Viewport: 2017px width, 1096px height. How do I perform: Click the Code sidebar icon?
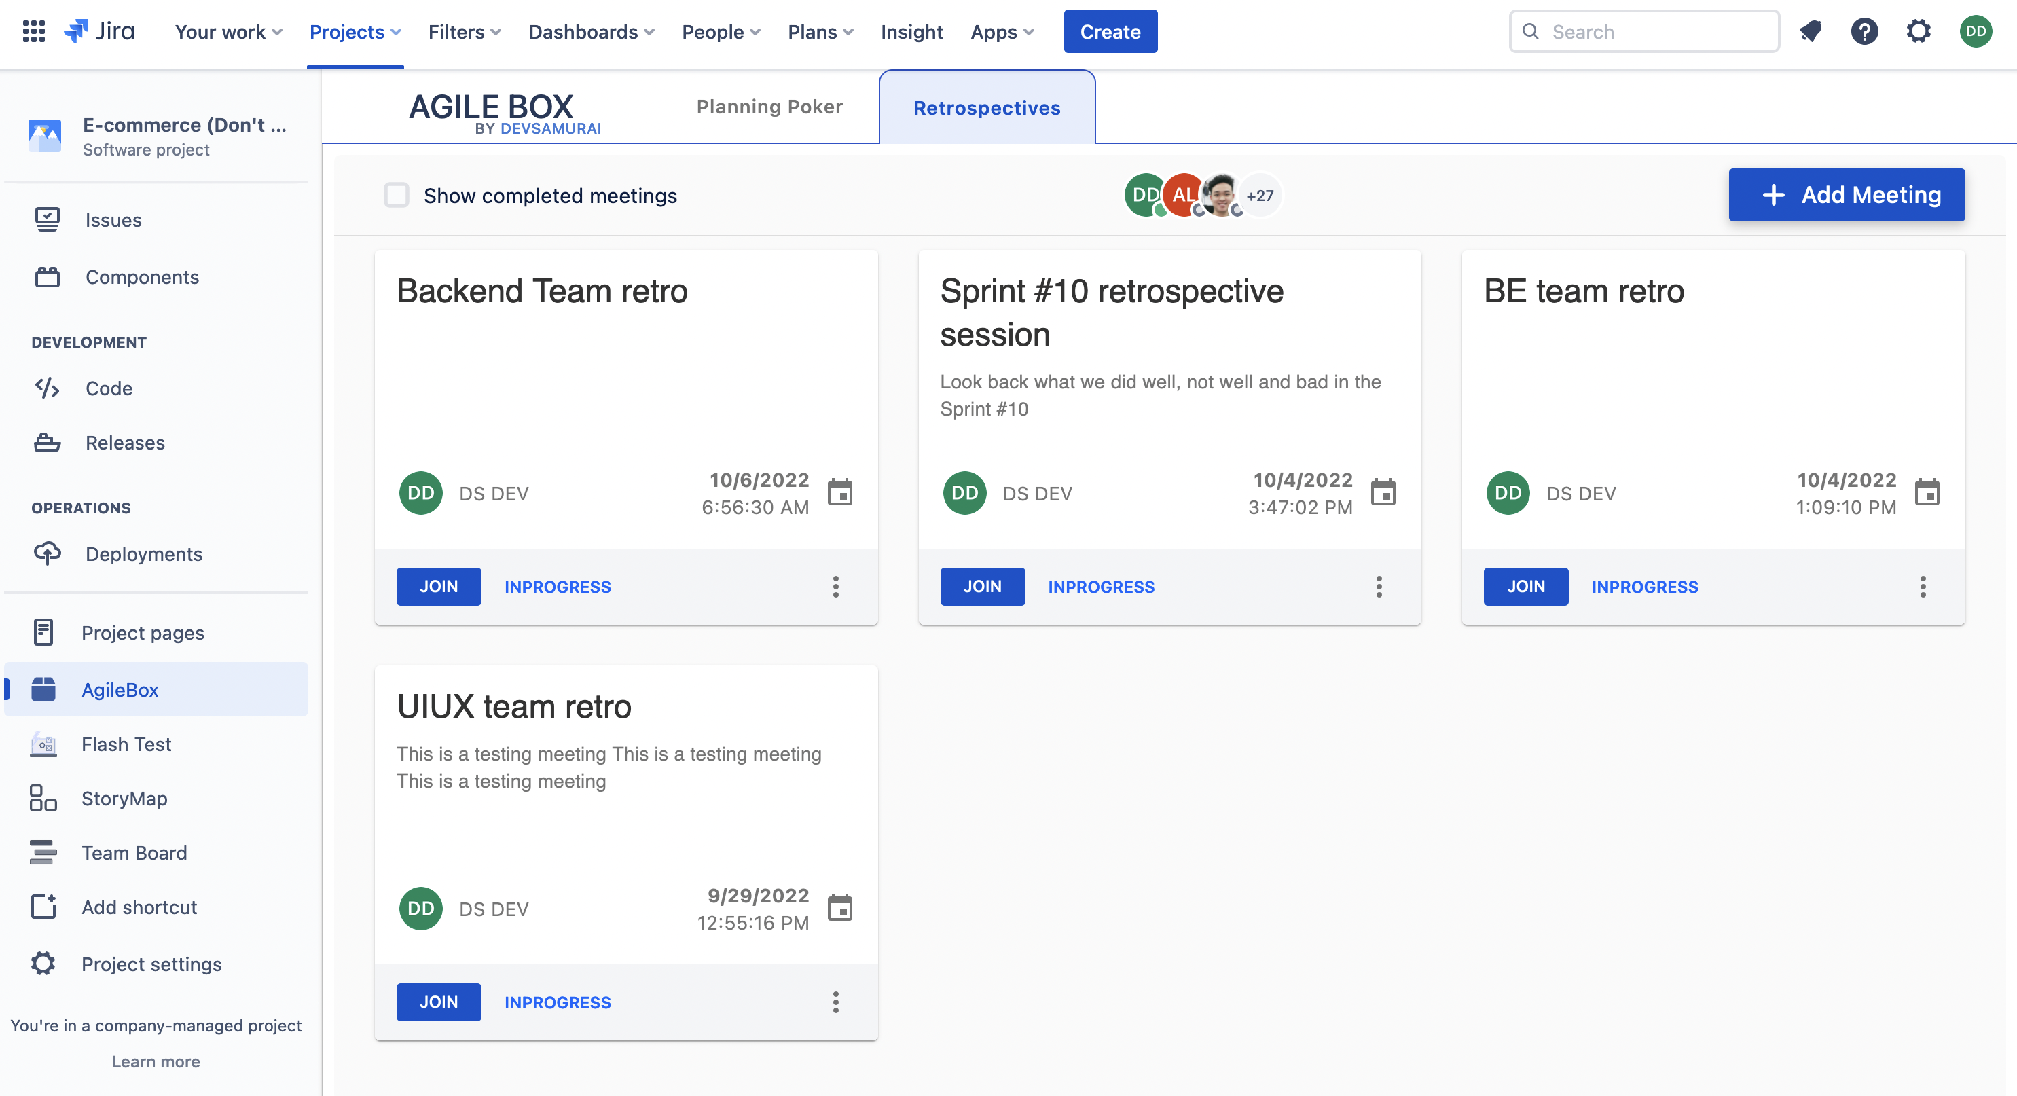click(x=47, y=388)
